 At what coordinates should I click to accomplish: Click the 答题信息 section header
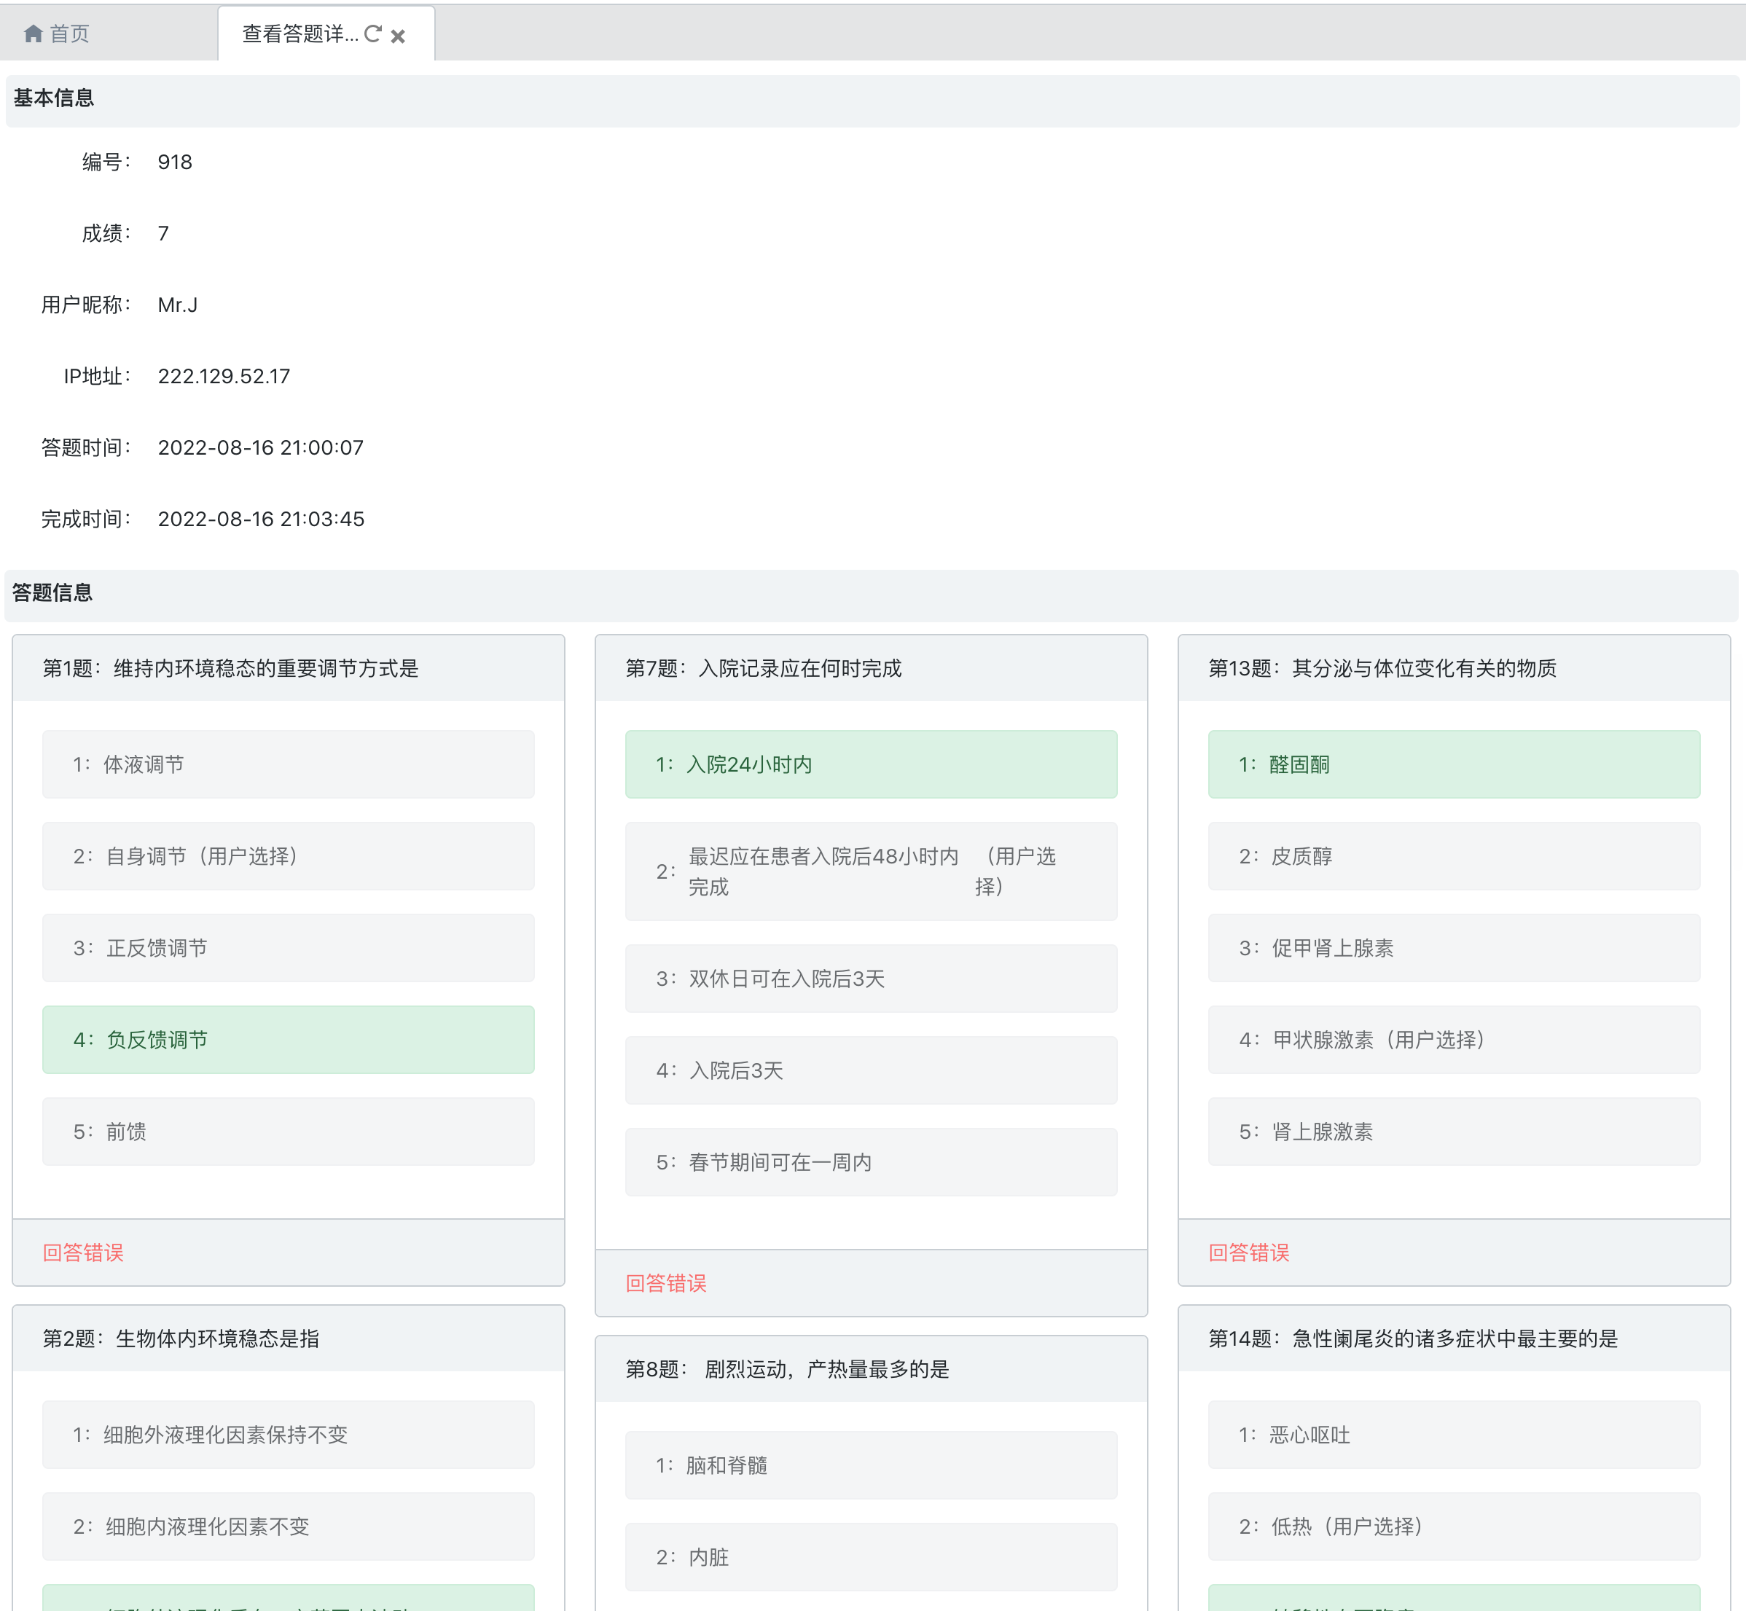coord(52,593)
